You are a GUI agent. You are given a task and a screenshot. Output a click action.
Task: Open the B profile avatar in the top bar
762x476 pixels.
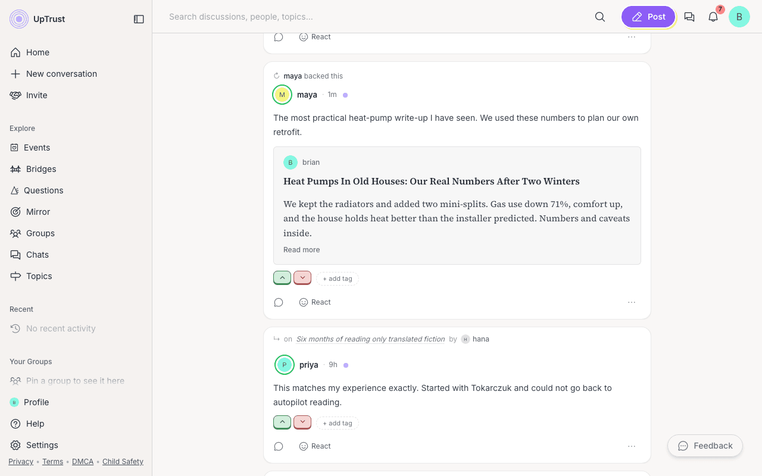739,17
